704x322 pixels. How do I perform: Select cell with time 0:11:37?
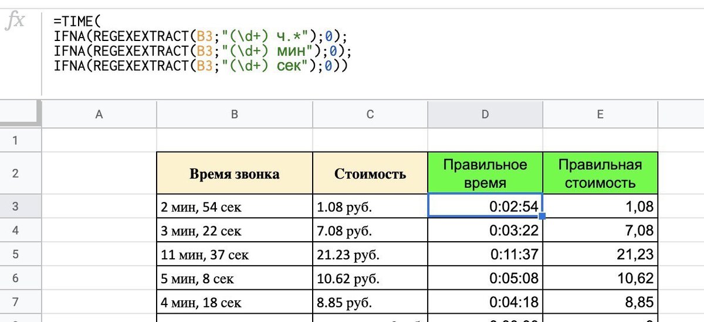click(485, 254)
